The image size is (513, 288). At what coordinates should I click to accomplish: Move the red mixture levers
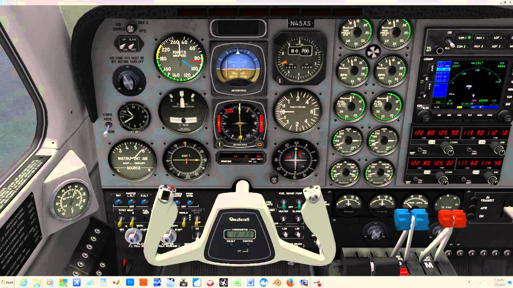pyautogui.click(x=452, y=218)
